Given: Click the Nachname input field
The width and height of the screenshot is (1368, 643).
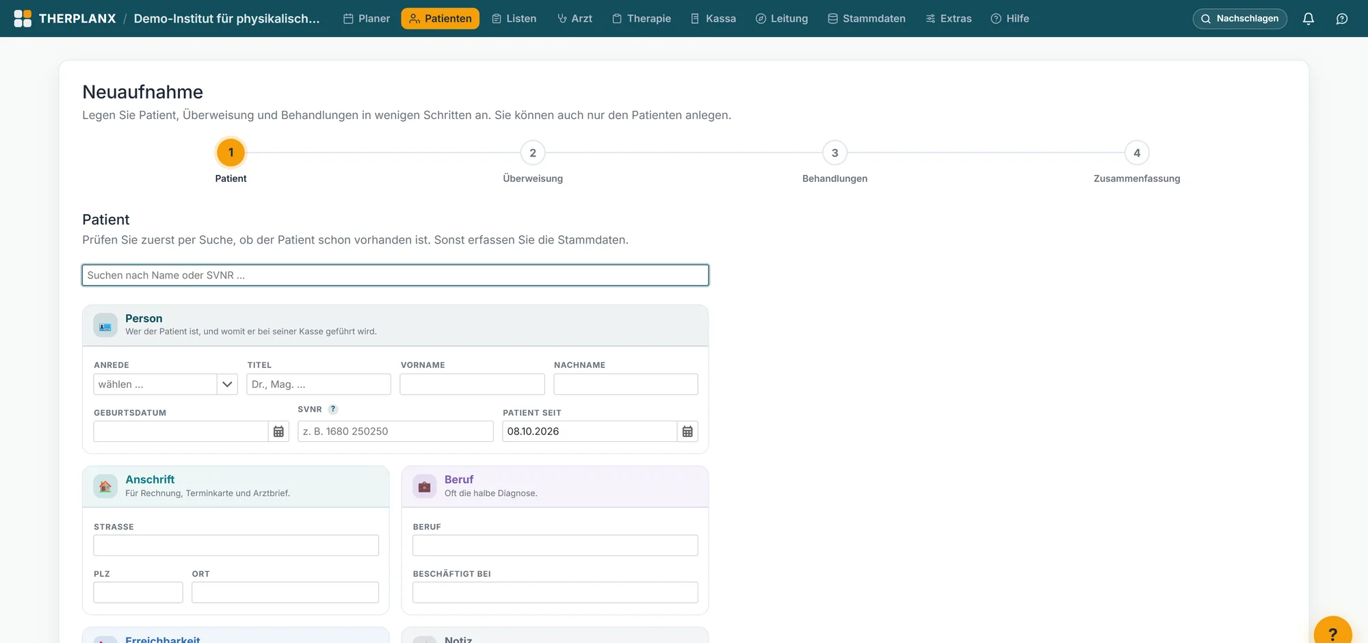Looking at the screenshot, I should click(x=626, y=384).
